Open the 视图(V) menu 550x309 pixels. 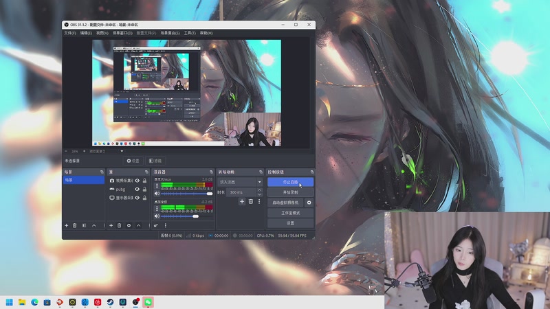pos(102,33)
